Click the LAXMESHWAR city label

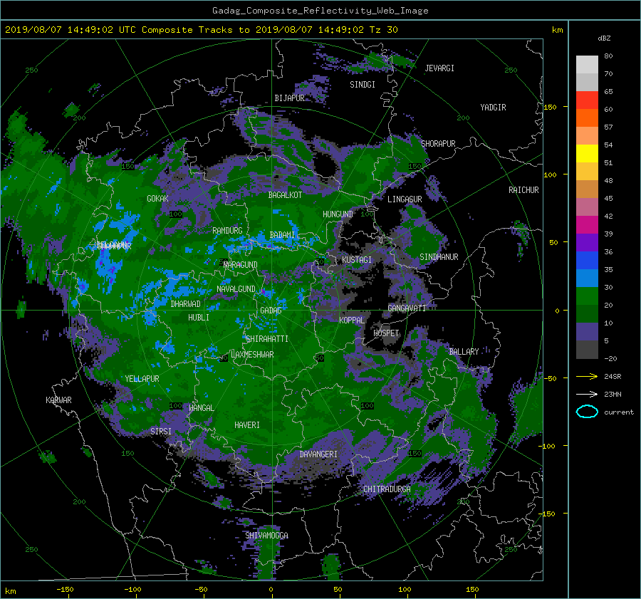[x=252, y=355]
